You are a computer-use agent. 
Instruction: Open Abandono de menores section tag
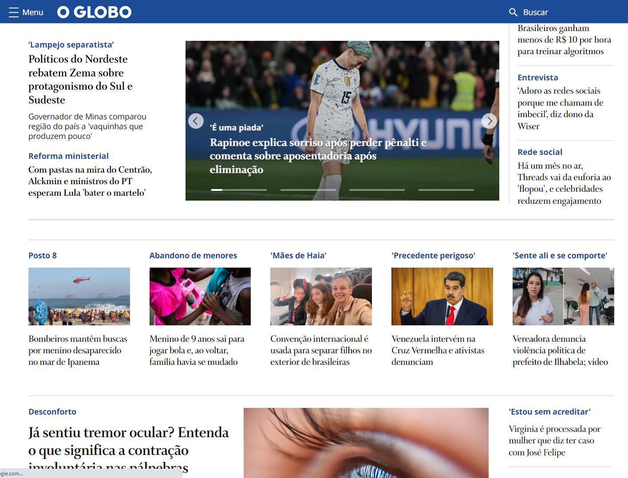coord(193,255)
